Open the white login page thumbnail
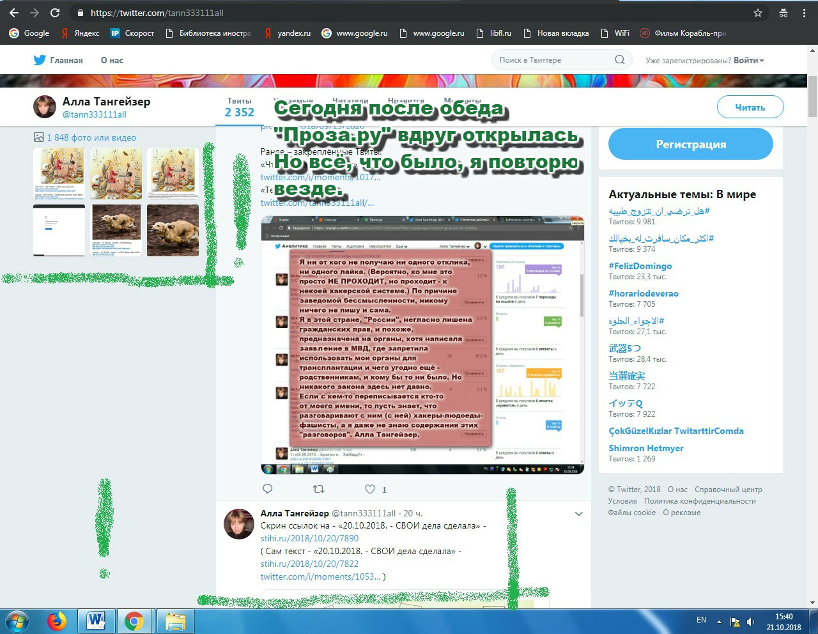The height and width of the screenshot is (634, 818). click(x=59, y=230)
